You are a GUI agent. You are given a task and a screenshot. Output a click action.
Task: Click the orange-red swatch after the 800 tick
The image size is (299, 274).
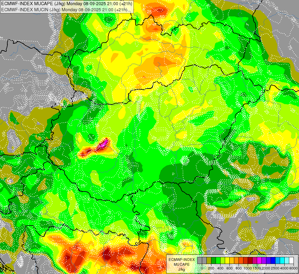241,260
